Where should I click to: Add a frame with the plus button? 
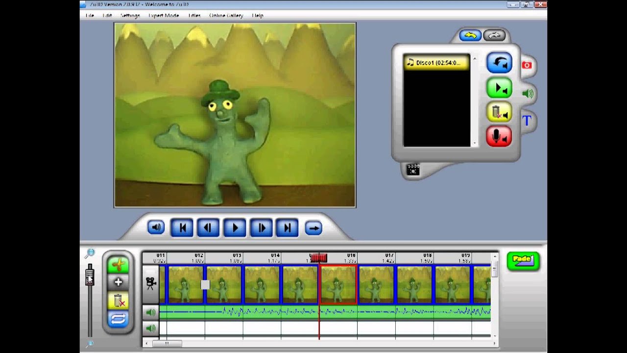(x=118, y=282)
